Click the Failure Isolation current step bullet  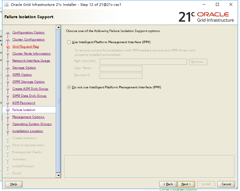point(8,110)
